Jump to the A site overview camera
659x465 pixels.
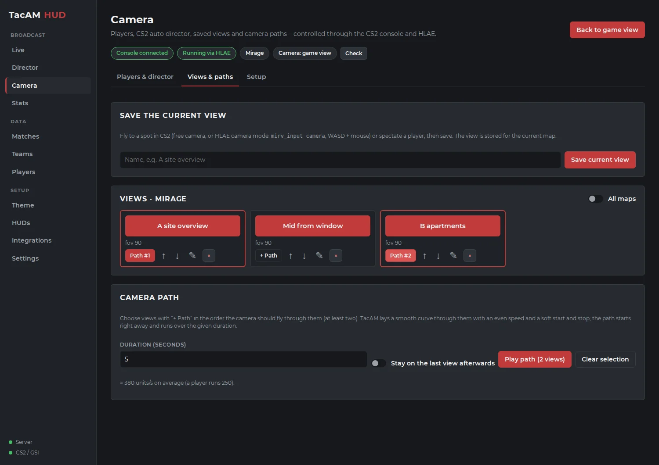[183, 226]
